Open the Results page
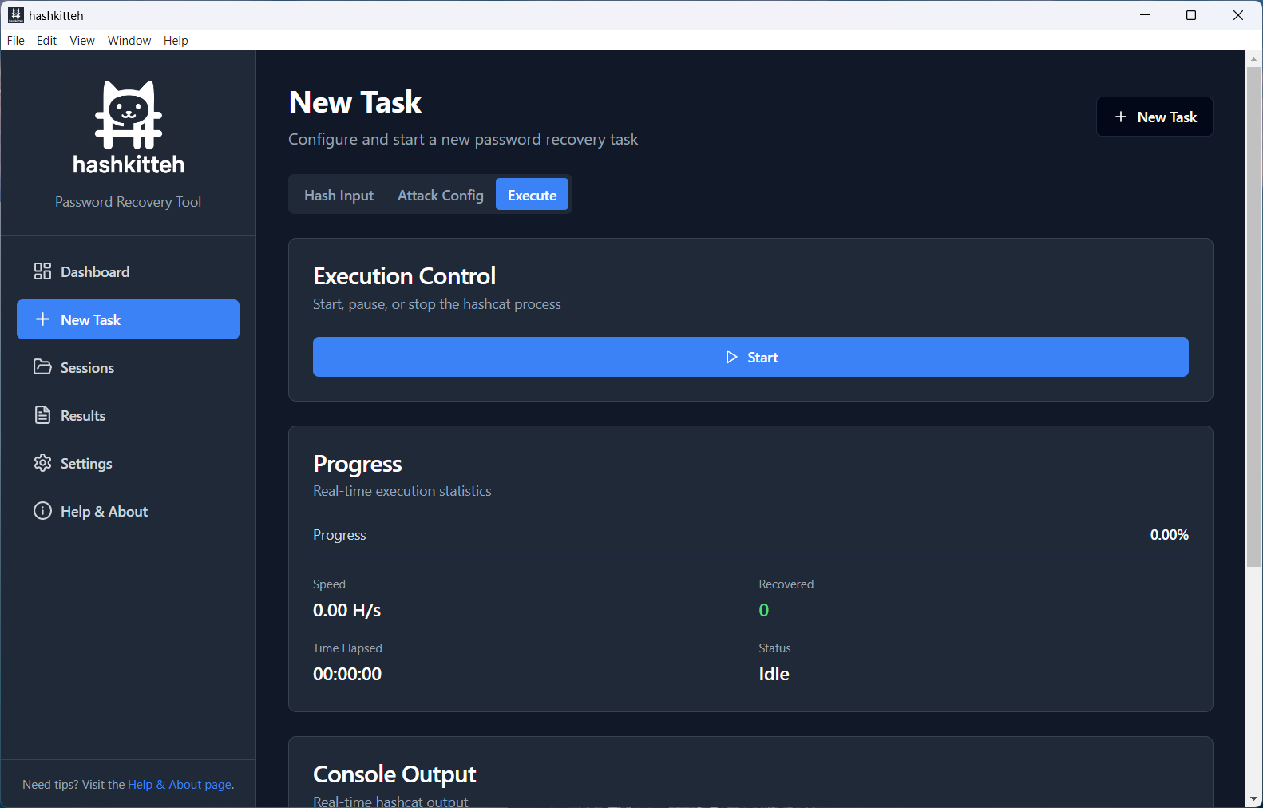Image resolution: width=1263 pixels, height=808 pixels. coord(128,415)
